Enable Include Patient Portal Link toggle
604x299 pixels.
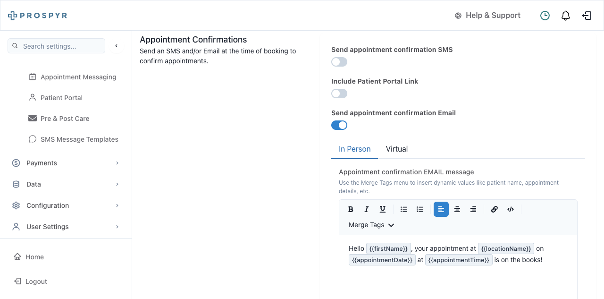339,94
